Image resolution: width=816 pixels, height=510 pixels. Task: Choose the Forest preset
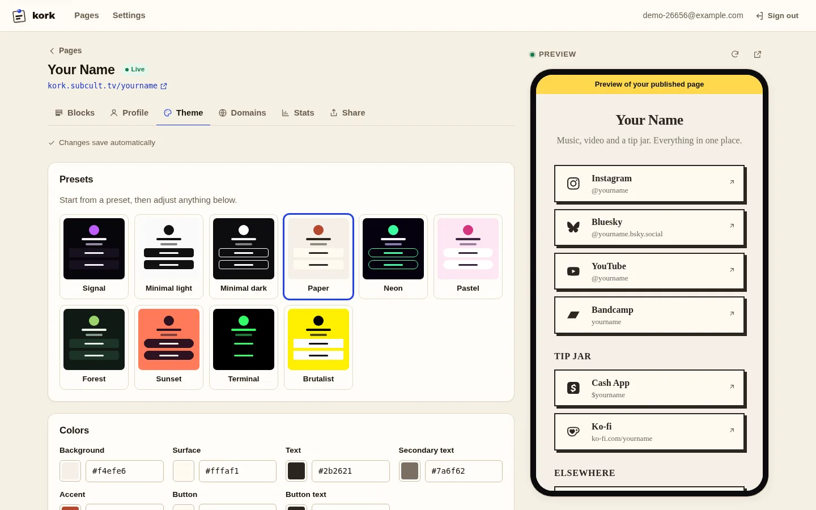coord(94,347)
